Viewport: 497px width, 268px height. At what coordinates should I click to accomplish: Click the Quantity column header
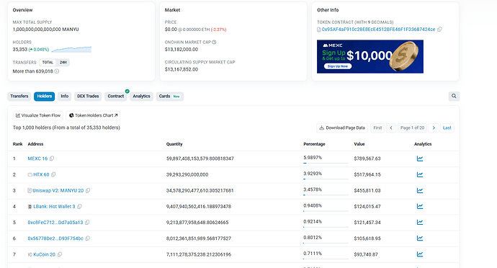tap(174, 144)
